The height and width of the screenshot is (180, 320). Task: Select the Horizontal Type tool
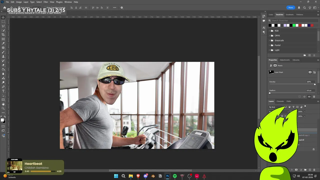(x=3, y=91)
